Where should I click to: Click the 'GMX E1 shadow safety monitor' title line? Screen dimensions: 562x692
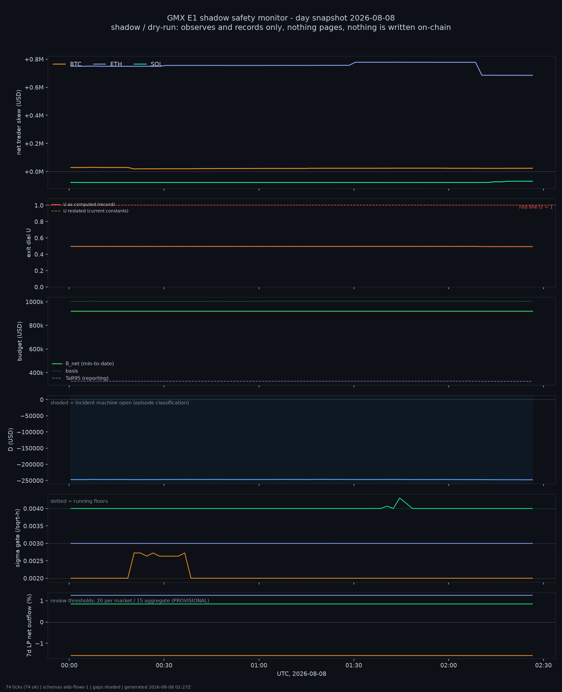click(281, 18)
